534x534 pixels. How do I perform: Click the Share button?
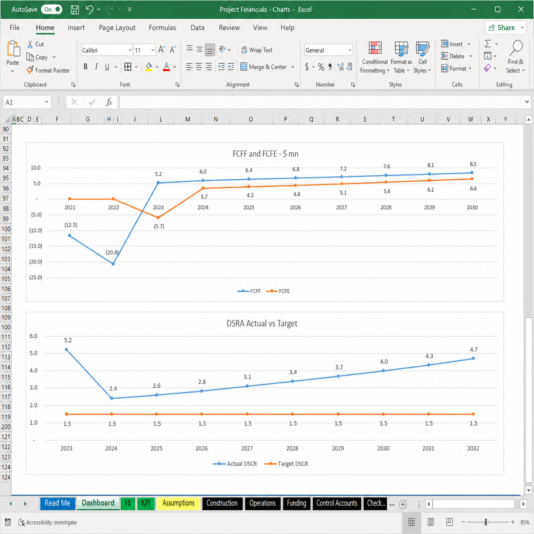click(505, 28)
